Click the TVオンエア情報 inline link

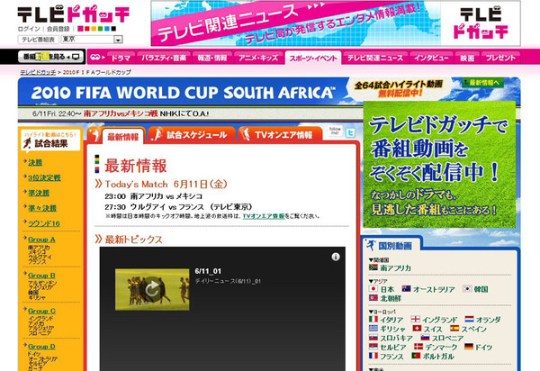pos(264,216)
